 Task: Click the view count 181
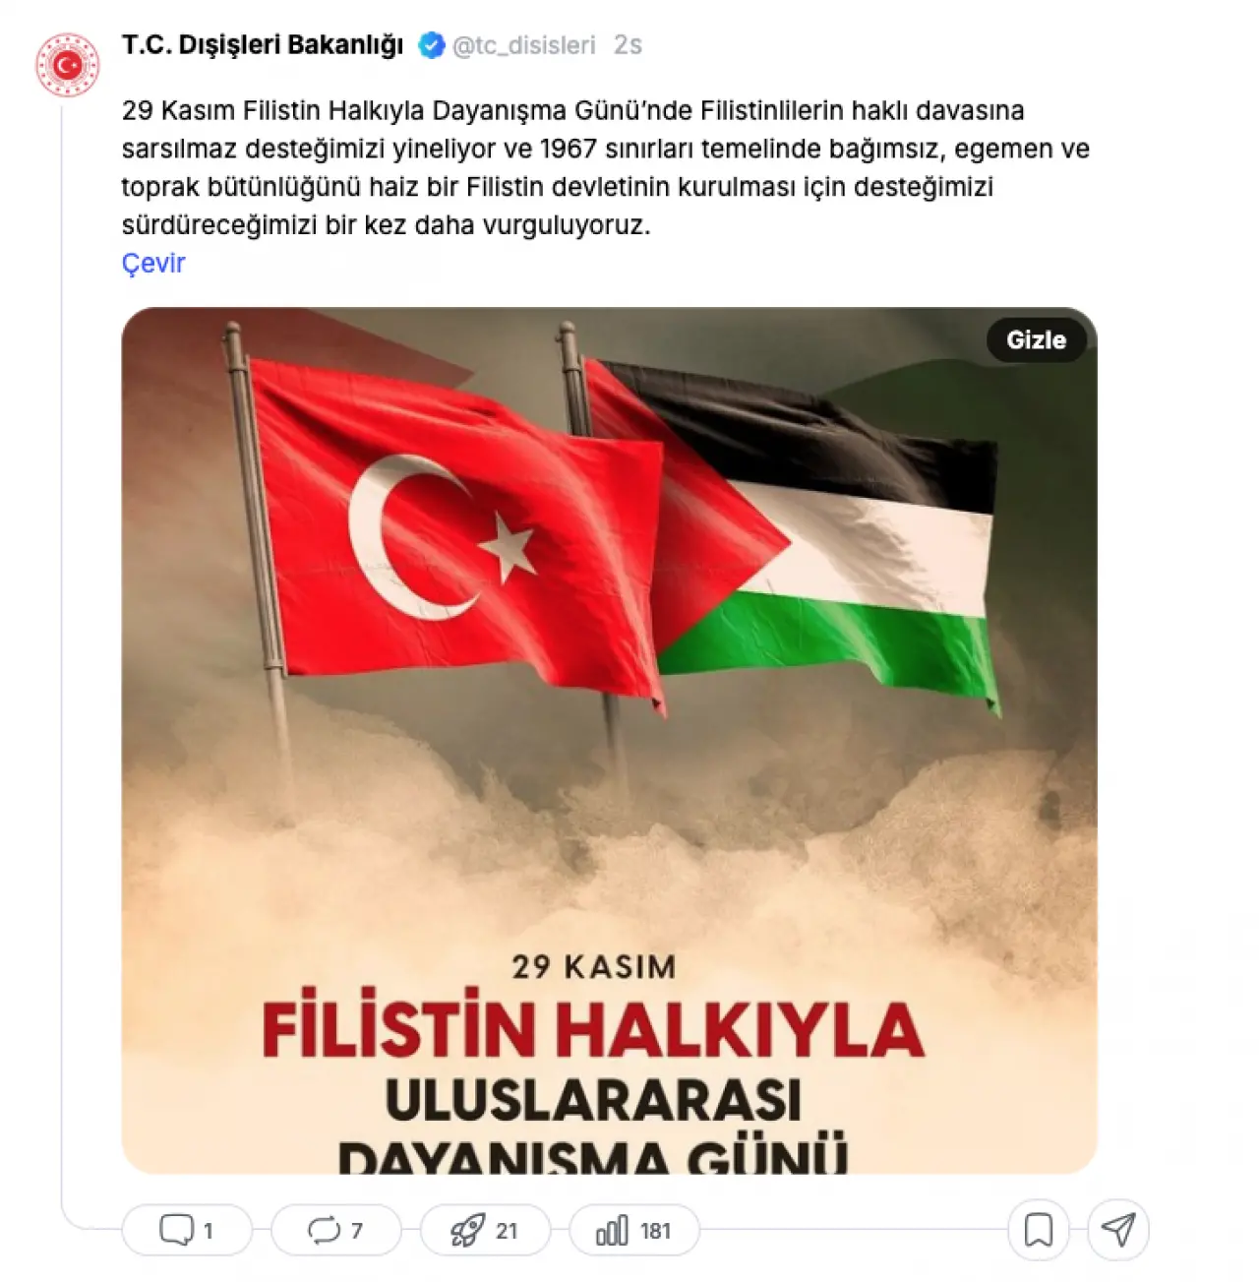[655, 1231]
